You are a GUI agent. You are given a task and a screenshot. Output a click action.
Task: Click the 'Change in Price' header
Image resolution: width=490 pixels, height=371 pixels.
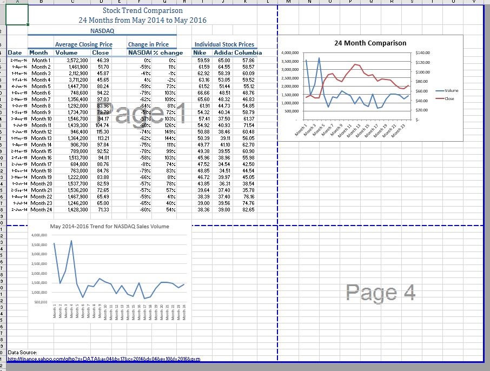pos(148,44)
